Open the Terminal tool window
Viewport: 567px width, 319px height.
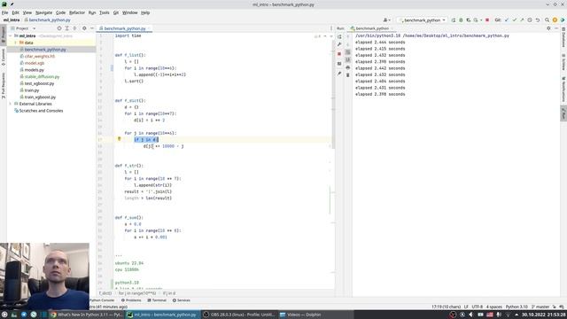pyautogui.click(x=157, y=300)
